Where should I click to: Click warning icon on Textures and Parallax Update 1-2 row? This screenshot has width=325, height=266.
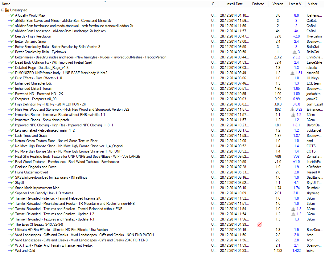[293, 214]
